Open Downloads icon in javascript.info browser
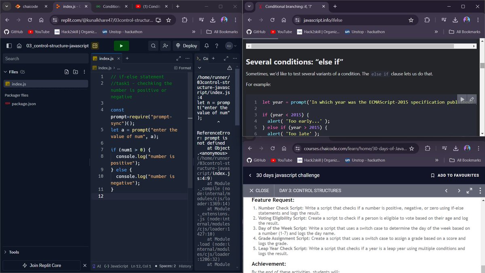485x273 pixels. pos(455,20)
